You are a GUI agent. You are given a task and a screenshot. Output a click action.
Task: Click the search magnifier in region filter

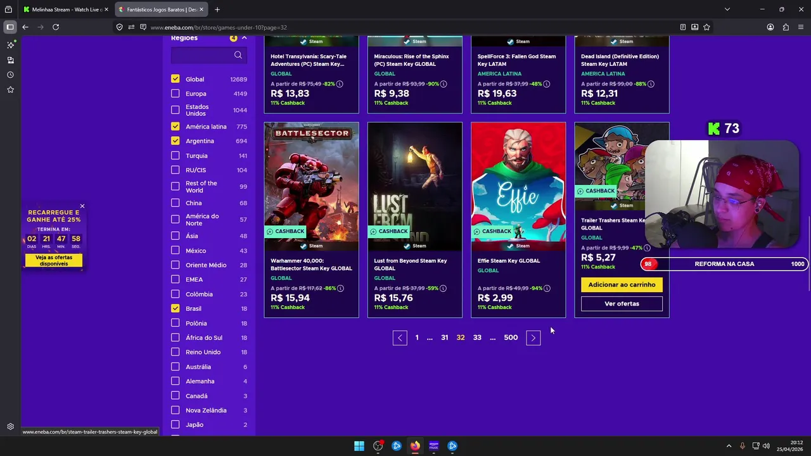tap(238, 55)
